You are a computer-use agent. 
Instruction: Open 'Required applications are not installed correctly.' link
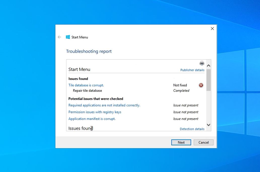point(104,105)
